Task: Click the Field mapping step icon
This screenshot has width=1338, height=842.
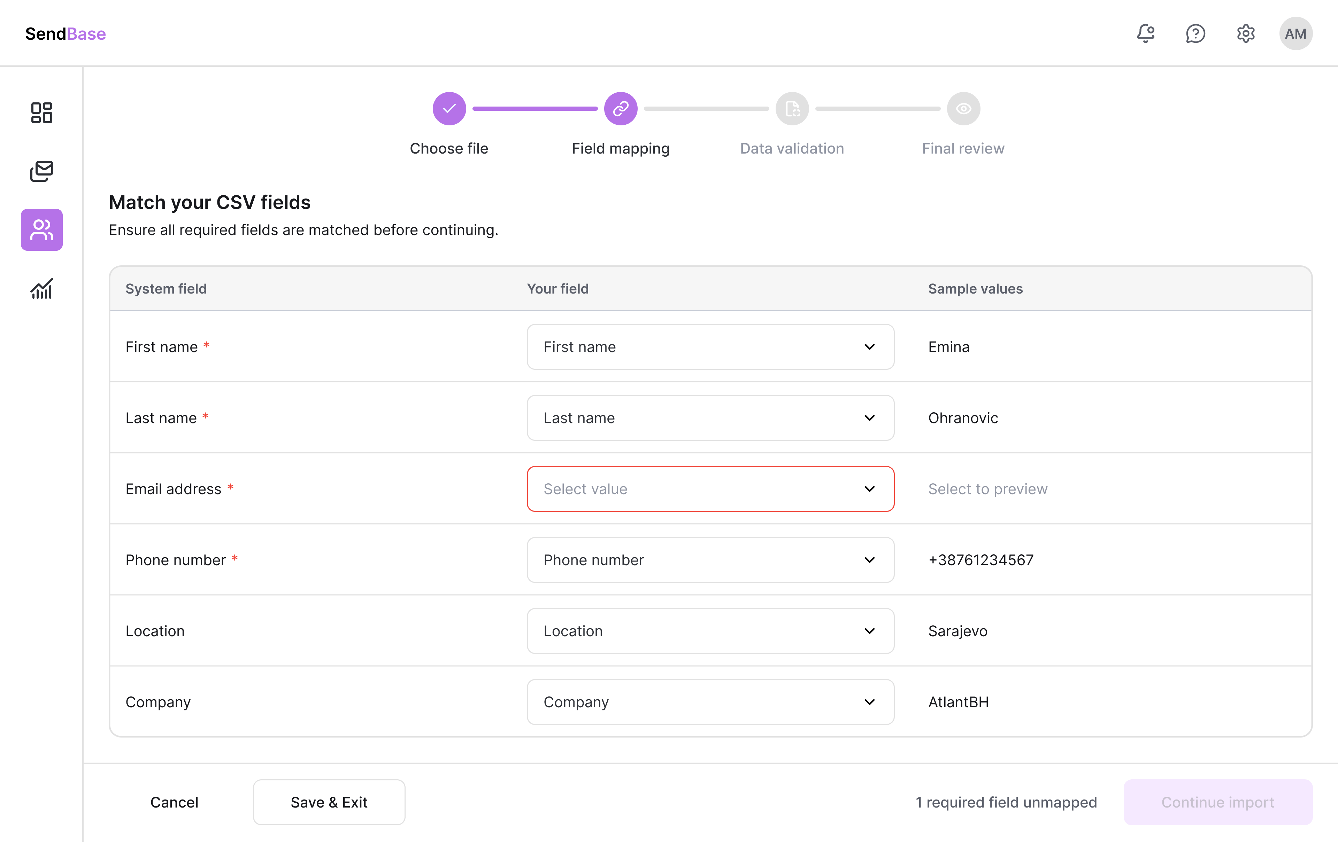Action: pyautogui.click(x=620, y=109)
